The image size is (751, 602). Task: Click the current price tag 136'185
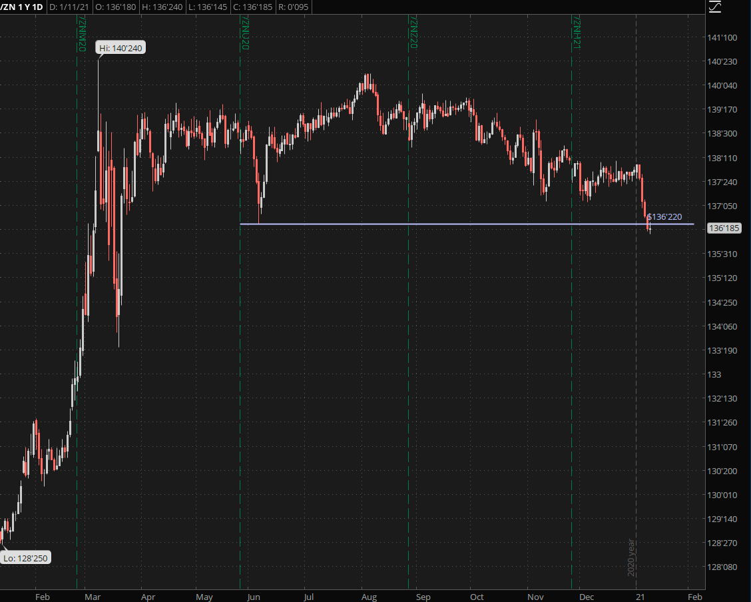pos(725,228)
